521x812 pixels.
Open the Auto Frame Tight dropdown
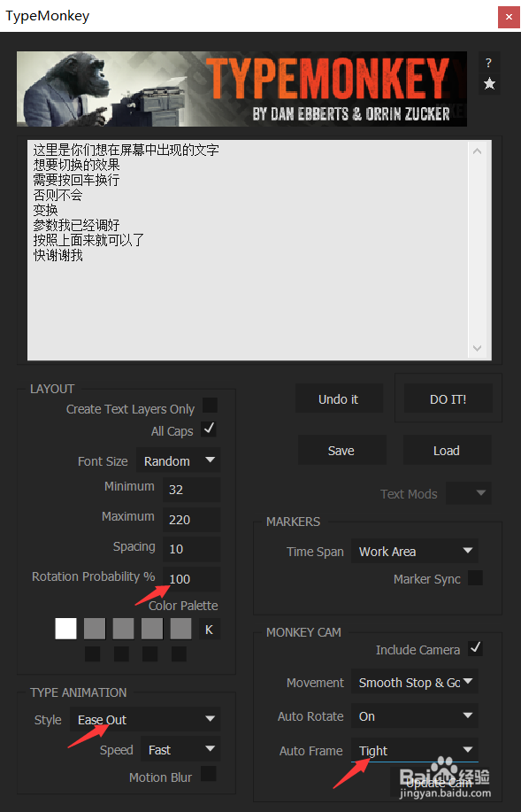point(415,750)
